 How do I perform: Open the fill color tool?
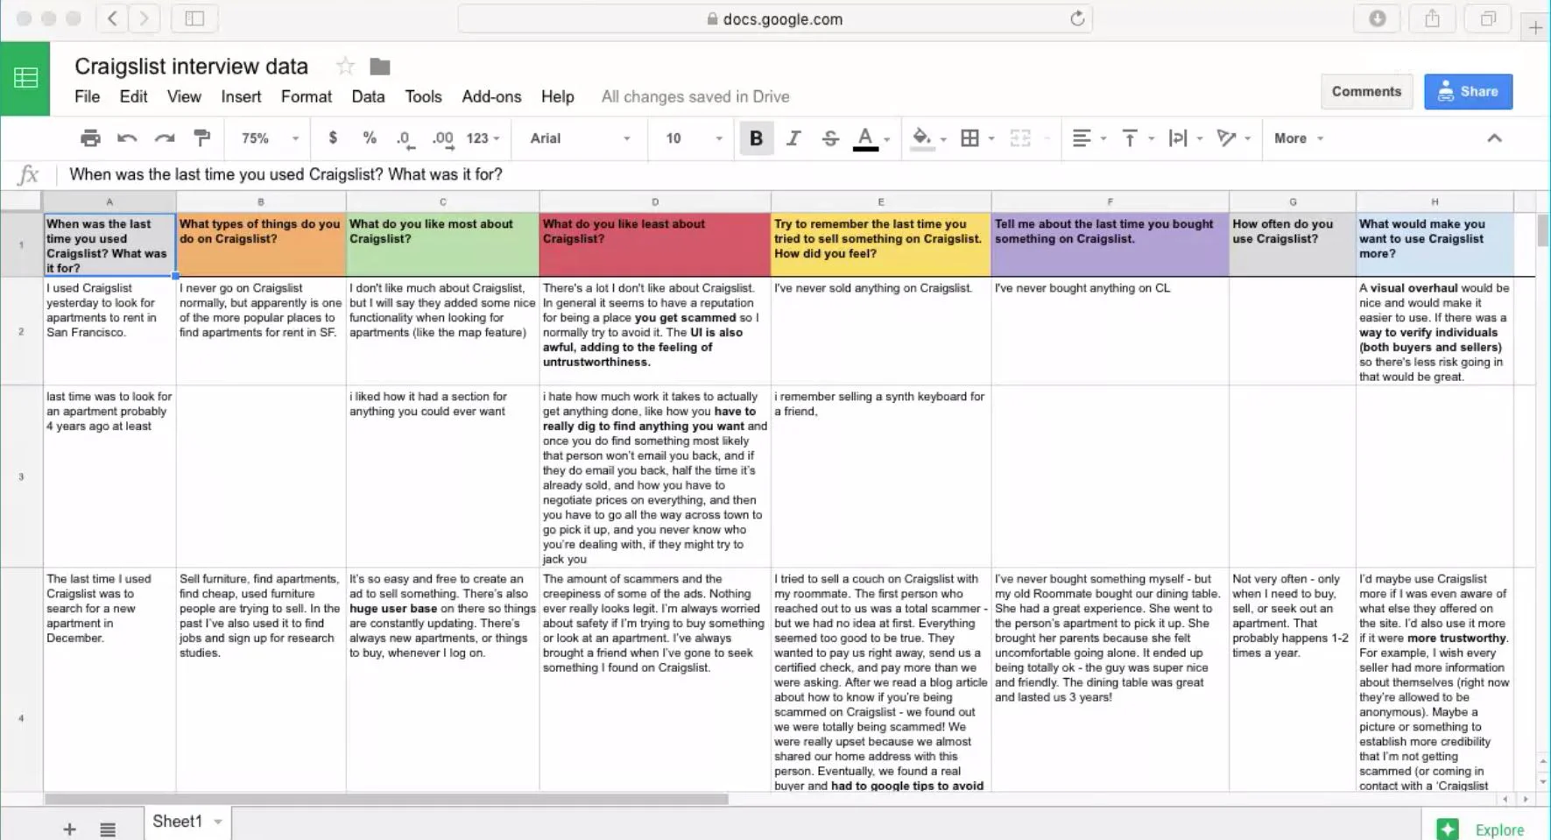922,138
